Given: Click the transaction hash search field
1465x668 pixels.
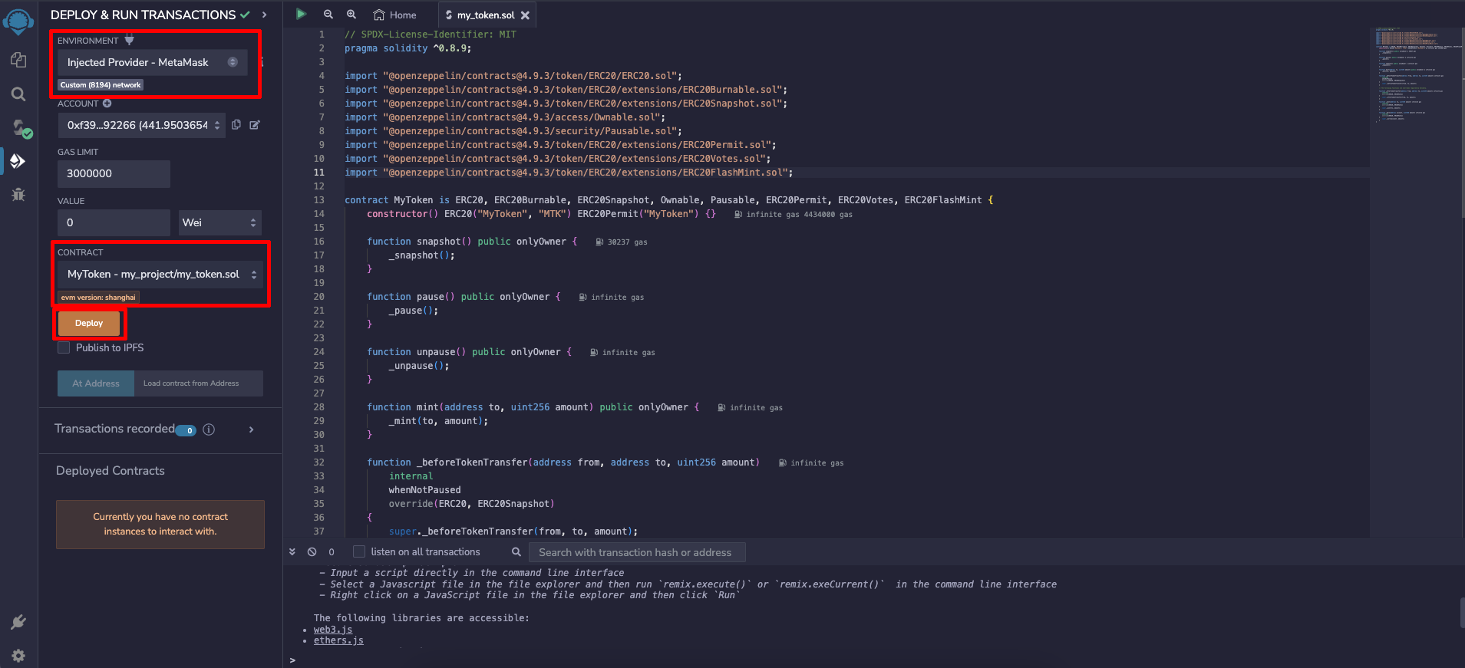Looking at the screenshot, I should [x=637, y=552].
